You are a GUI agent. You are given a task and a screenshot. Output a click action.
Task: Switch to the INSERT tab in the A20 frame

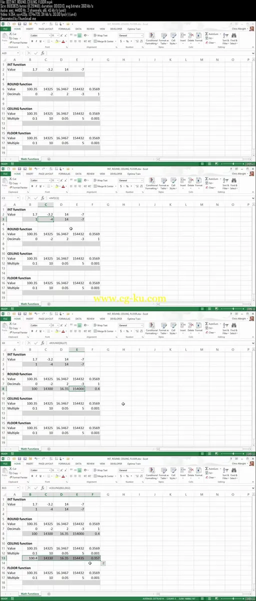pos(30,29)
